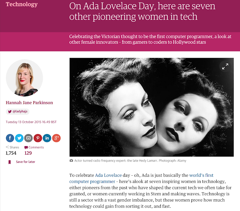Share article on Google Plus
This screenshot has height=211, width=240.
(x=56, y=138)
